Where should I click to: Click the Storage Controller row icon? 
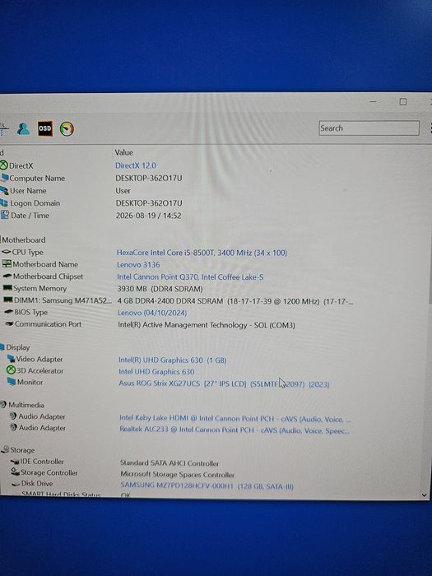pos(15,471)
